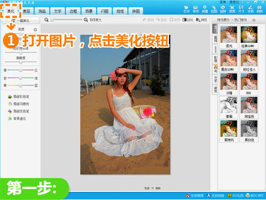Switch to the 饰品 tab
Image resolution: width=266 pixels, height=200 pixels.
point(42,11)
